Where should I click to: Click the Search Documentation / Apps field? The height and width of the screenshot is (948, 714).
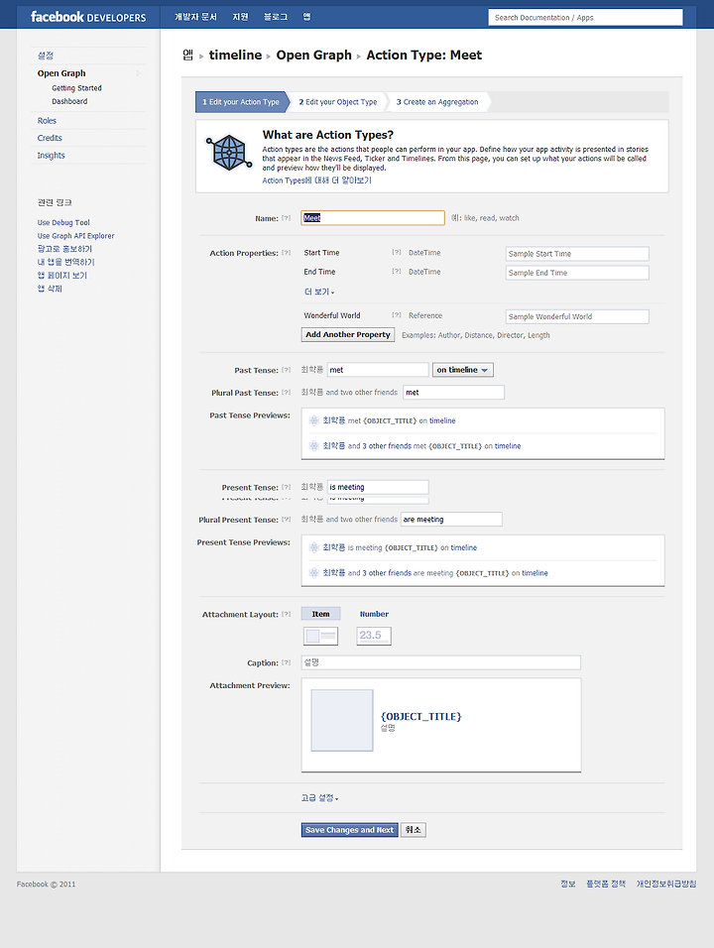point(585,18)
